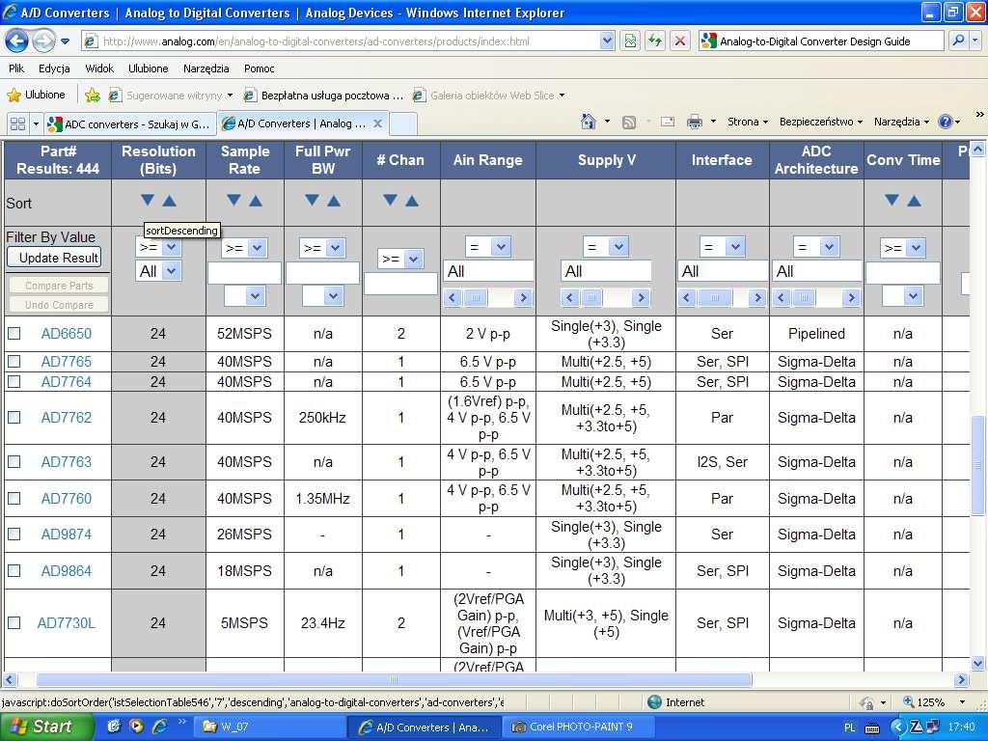Open the AD9874 part link
This screenshot has width=988, height=741.
tap(67, 535)
